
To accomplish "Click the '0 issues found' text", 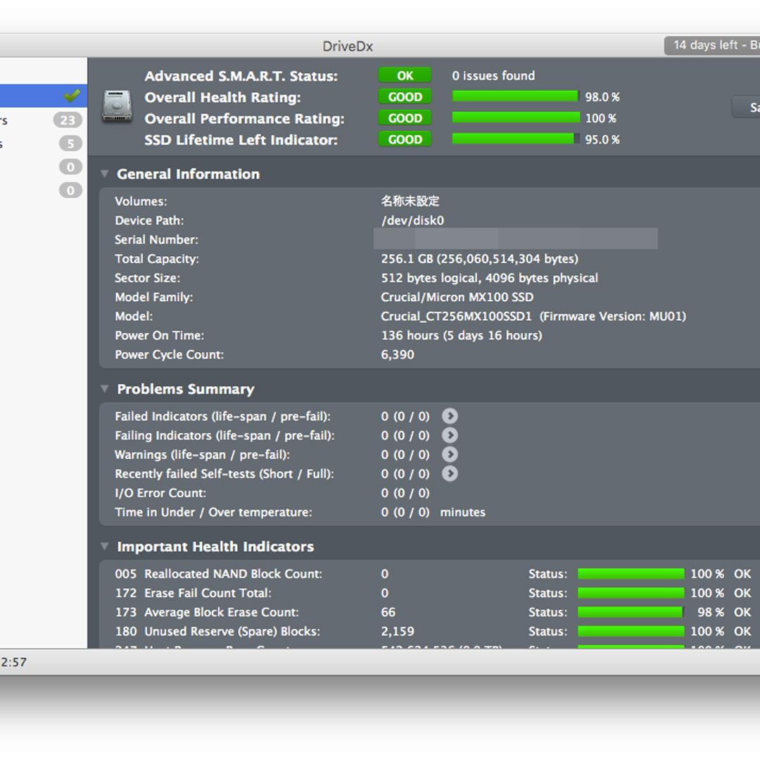I will coord(493,75).
